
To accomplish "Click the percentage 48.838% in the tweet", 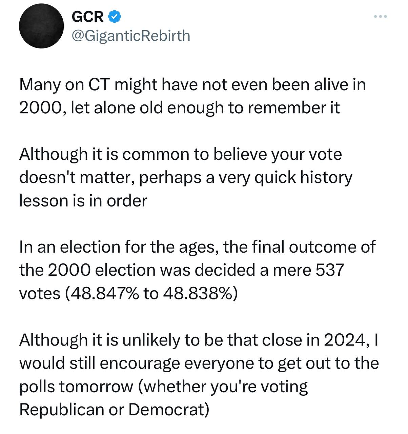I will point(197,293).
